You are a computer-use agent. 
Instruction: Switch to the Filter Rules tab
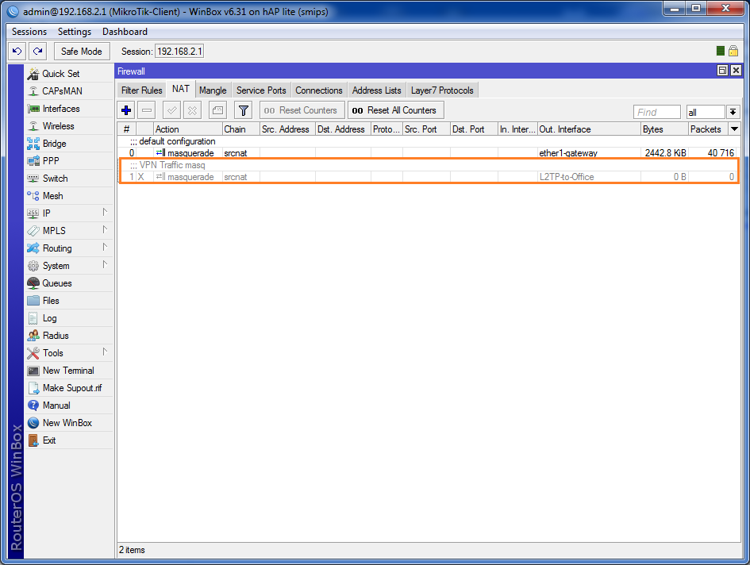[x=141, y=90]
